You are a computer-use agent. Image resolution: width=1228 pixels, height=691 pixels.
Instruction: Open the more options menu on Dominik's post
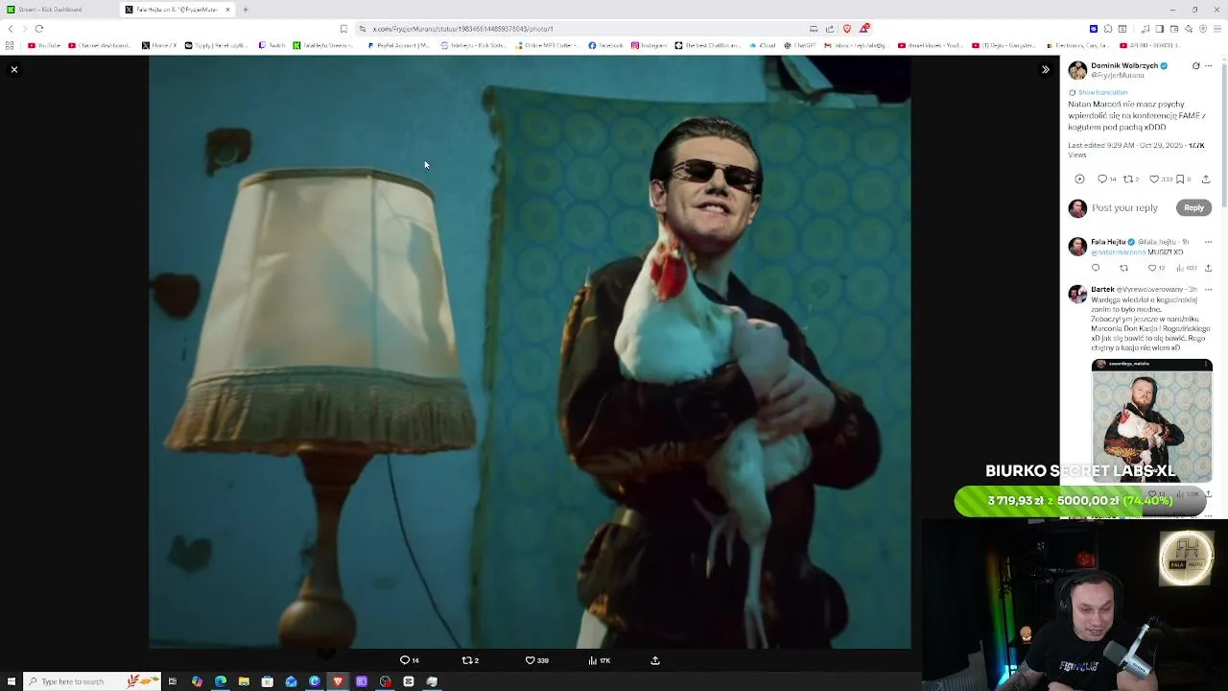click(1209, 66)
